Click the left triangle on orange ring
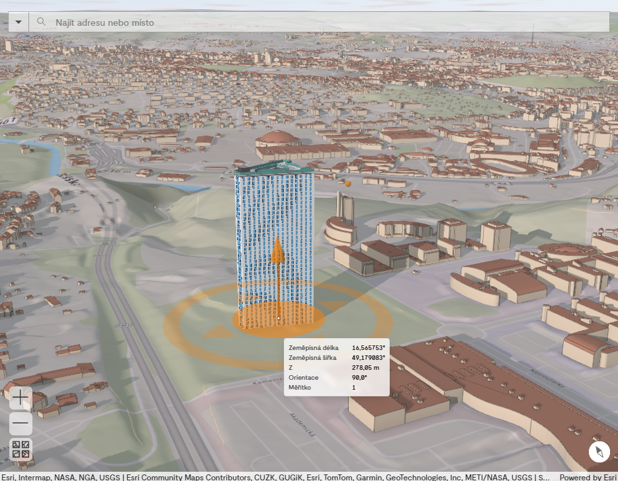This screenshot has height=481, width=618. [x=215, y=330]
